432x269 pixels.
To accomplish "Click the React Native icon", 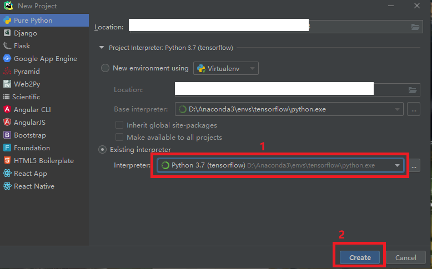I will 7,186.
